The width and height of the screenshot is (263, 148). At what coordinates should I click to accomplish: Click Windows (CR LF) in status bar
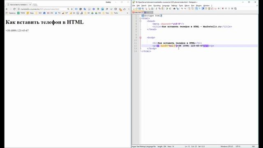[x=226, y=146]
